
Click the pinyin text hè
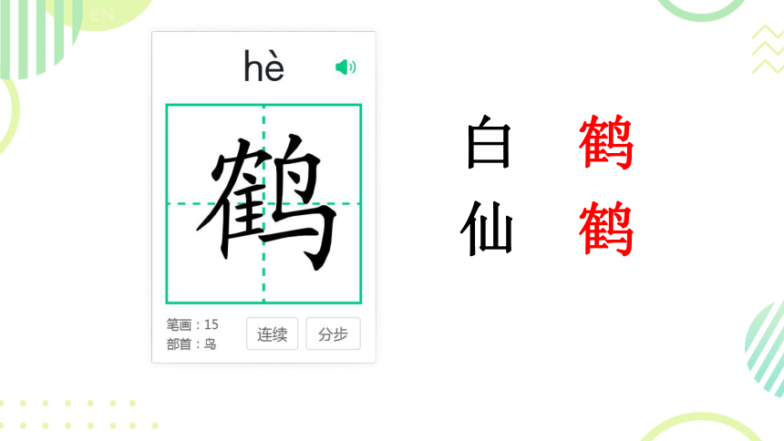[x=264, y=66]
